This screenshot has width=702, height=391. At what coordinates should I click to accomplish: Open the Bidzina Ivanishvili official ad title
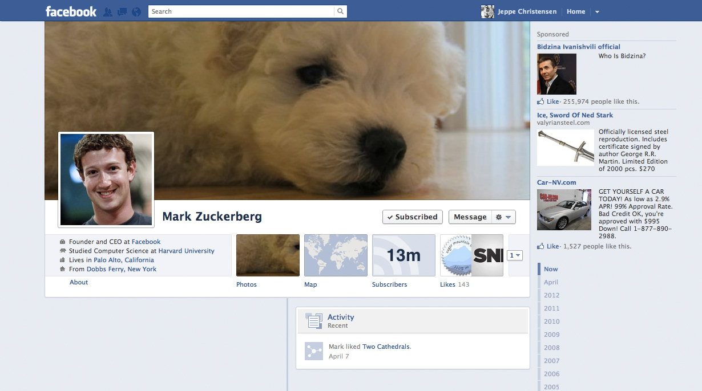click(579, 47)
